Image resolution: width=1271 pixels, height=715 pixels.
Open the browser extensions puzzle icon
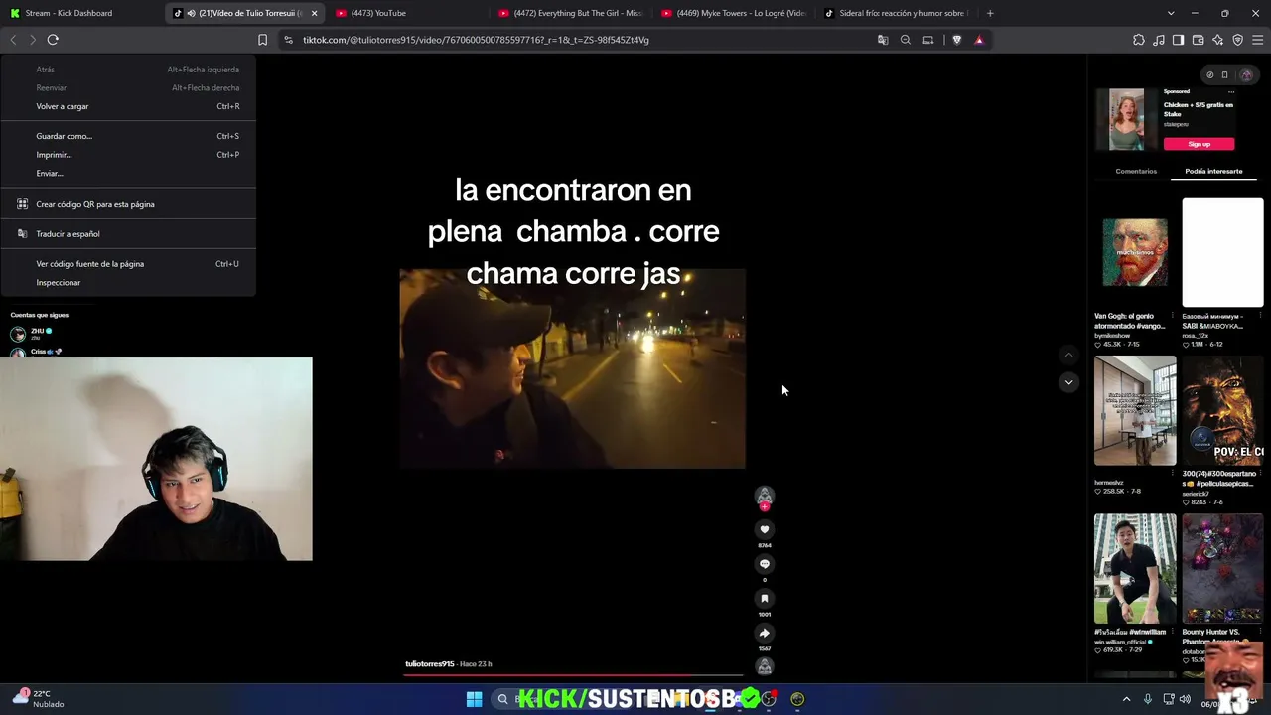[x=1139, y=40]
